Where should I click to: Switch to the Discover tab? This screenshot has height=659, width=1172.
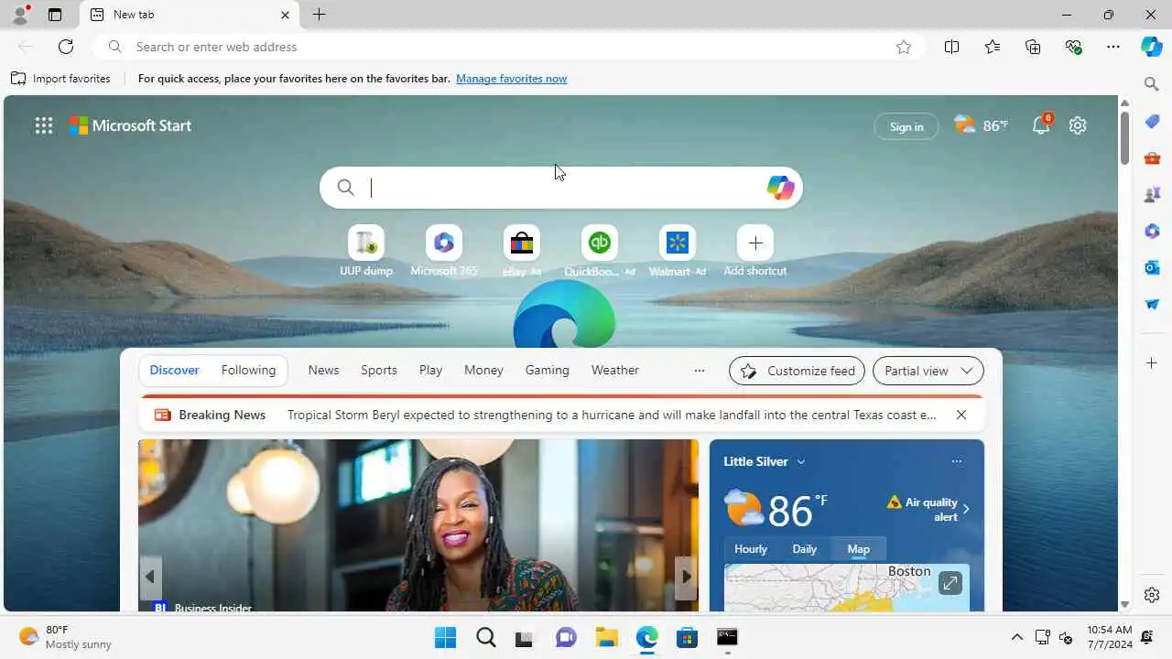coord(174,370)
